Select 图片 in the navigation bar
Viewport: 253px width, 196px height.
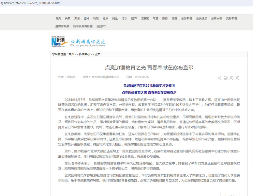(x=86, y=18)
